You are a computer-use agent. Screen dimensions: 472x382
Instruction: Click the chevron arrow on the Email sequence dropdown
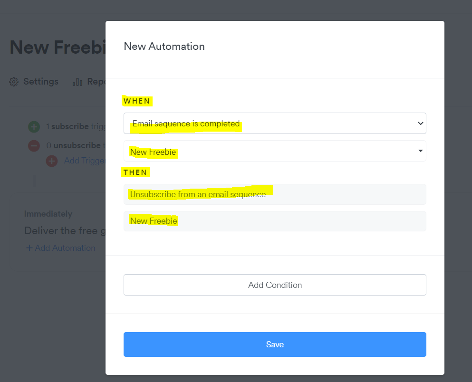pos(420,124)
